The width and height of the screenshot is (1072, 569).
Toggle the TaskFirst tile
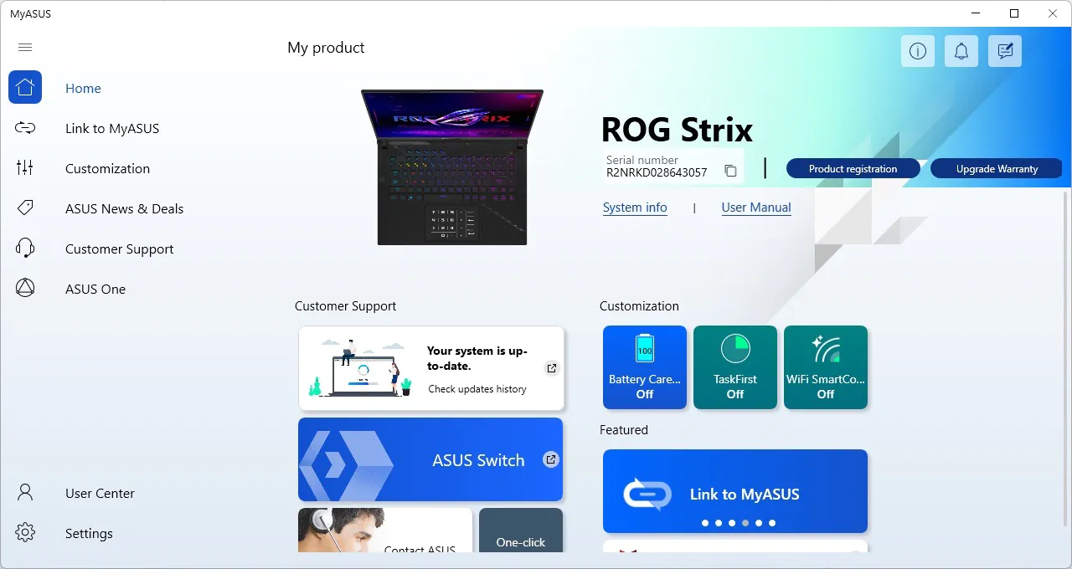click(735, 367)
